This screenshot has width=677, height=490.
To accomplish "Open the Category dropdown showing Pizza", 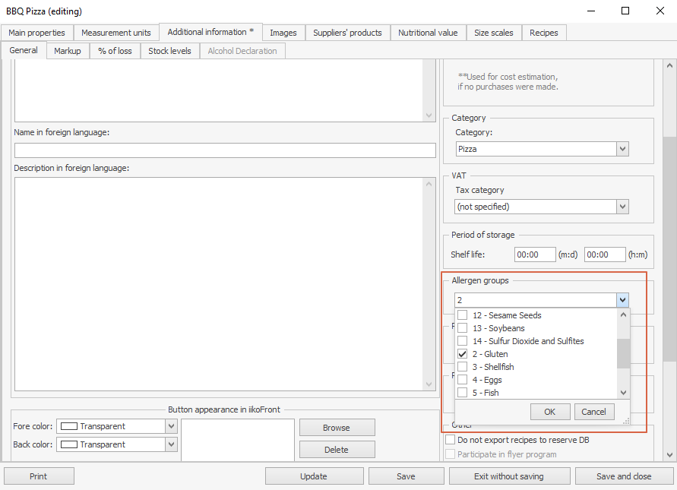I will [x=622, y=149].
